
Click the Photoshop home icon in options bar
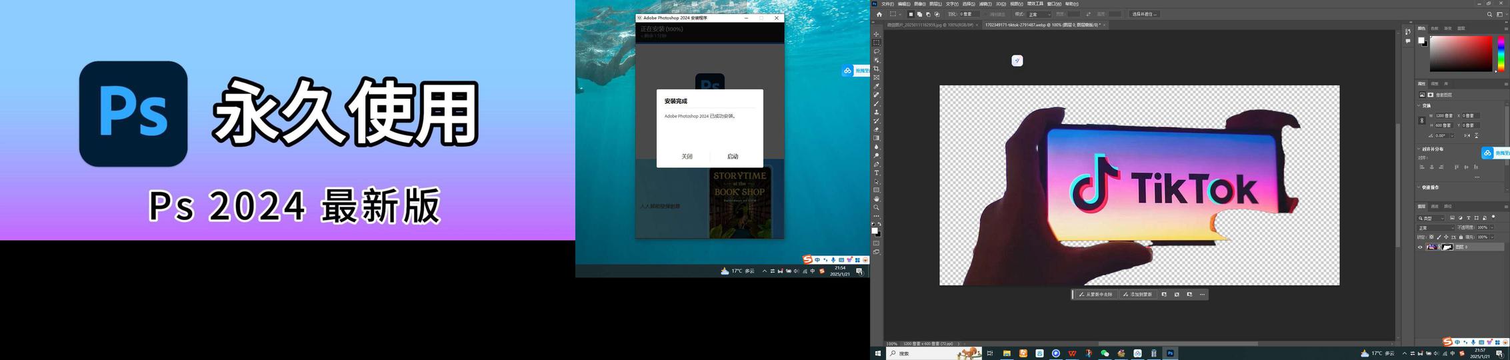(879, 14)
